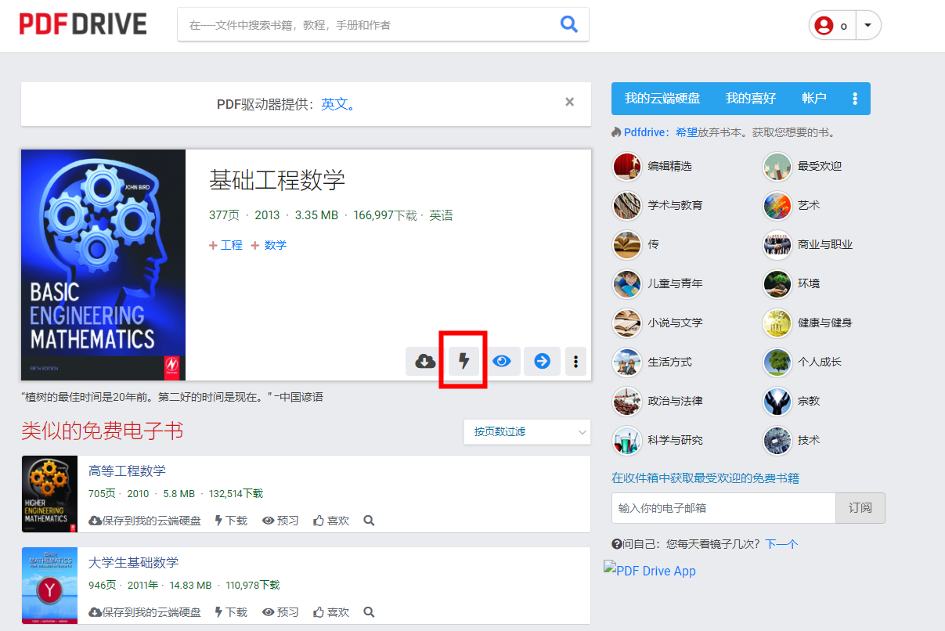Expand the account dropdown arrow top right
Image resolution: width=945 pixels, height=631 pixels.
(867, 24)
